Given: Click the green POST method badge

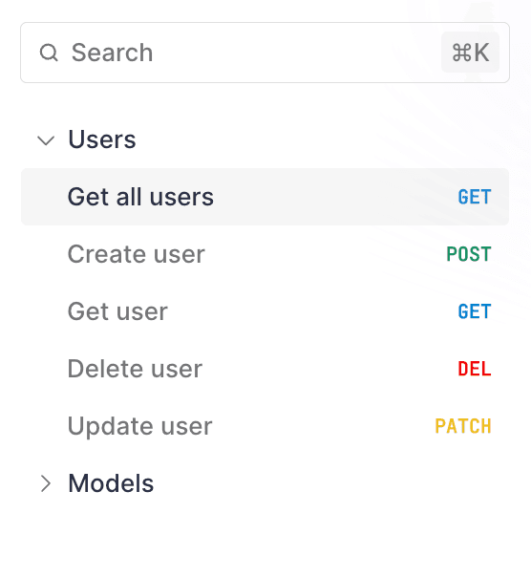Looking at the screenshot, I should point(469,254).
